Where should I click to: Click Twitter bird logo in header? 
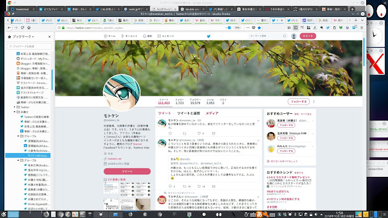[209, 36]
